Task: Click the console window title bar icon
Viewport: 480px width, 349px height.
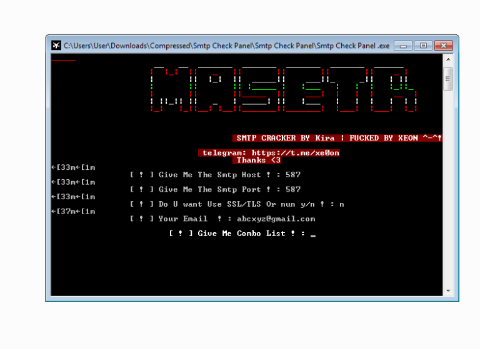Action: [56, 46]
